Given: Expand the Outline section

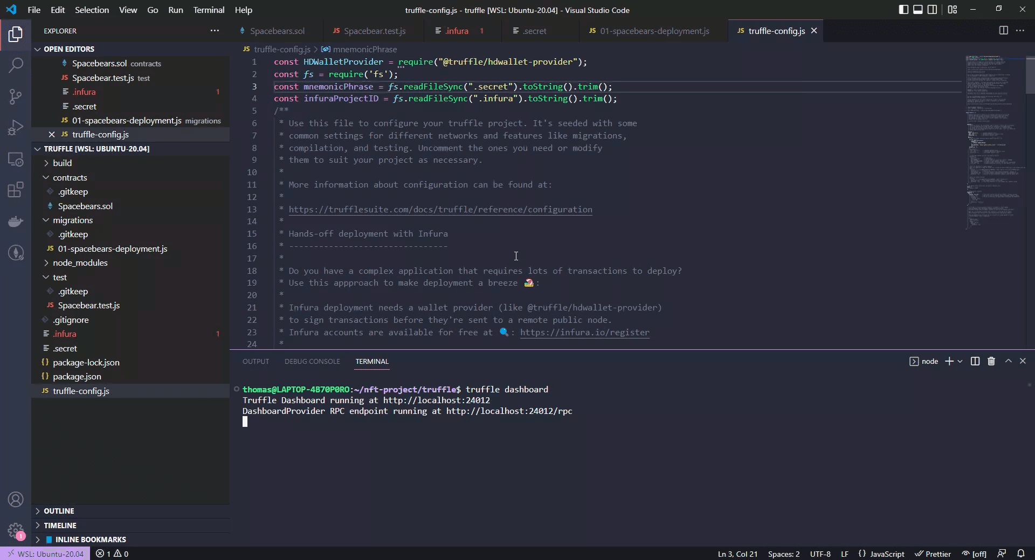Looking at the screenshot, I should click(x=130, y=511).
